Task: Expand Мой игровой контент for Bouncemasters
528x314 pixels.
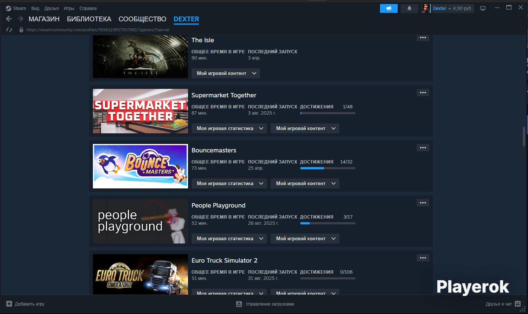Action: click(x=305, y=183)
